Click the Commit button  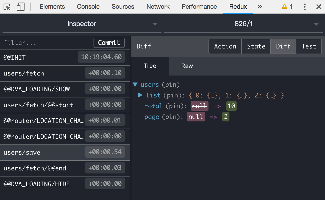click(109, 43)
